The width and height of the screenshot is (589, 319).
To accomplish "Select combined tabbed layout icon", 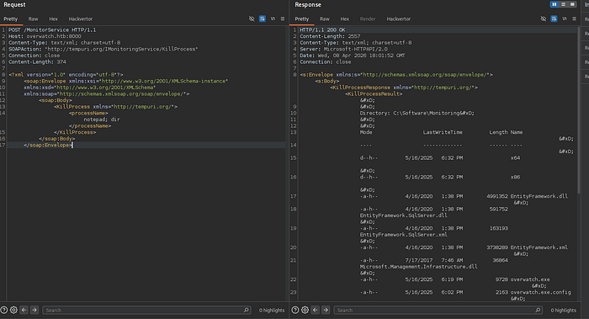I will pyautogui.click(x=572, y=4).
